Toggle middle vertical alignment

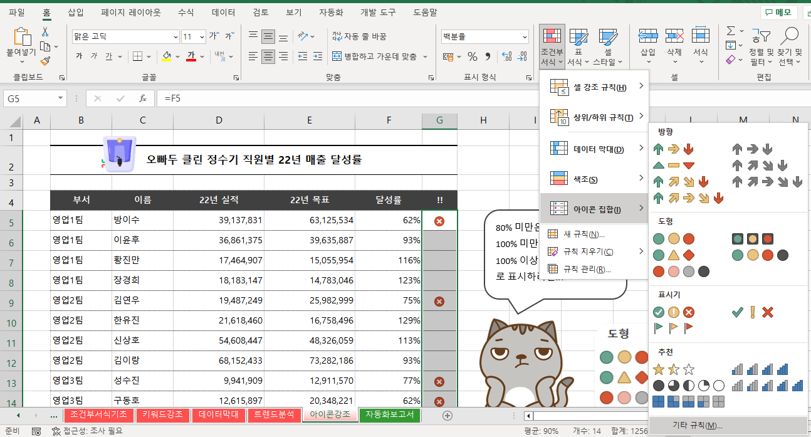tap(268, 36)
